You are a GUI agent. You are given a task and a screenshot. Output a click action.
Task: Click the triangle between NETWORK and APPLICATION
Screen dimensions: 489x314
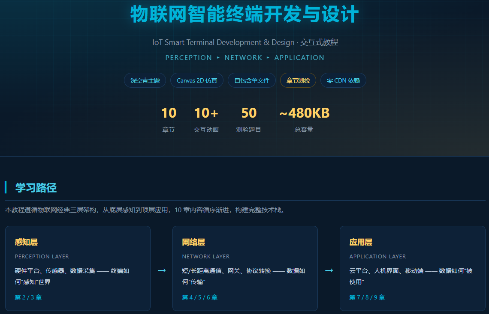pyautogui.click(x=268, y=57)
